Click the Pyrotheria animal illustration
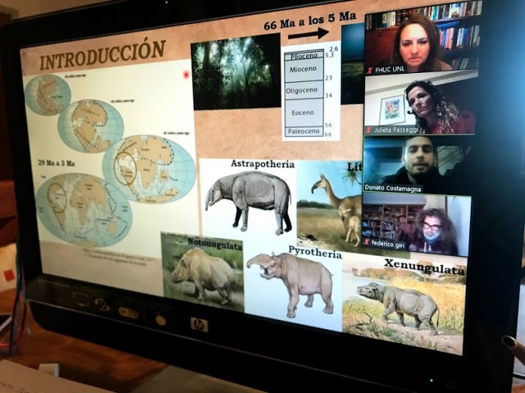Image resolution: width=525 pixels, height=393 pixels. coord(292,285)
